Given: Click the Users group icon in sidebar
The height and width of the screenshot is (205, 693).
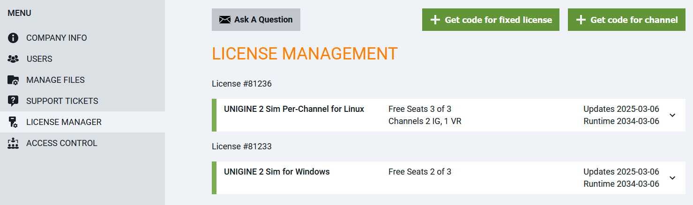Looking at the screenshot, I should [13, 59].
